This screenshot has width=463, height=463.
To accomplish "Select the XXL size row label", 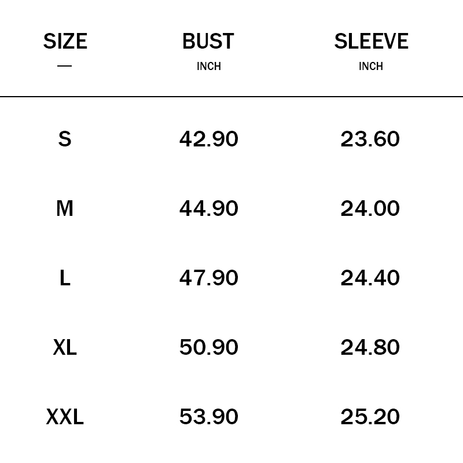I will coord(65,417).
